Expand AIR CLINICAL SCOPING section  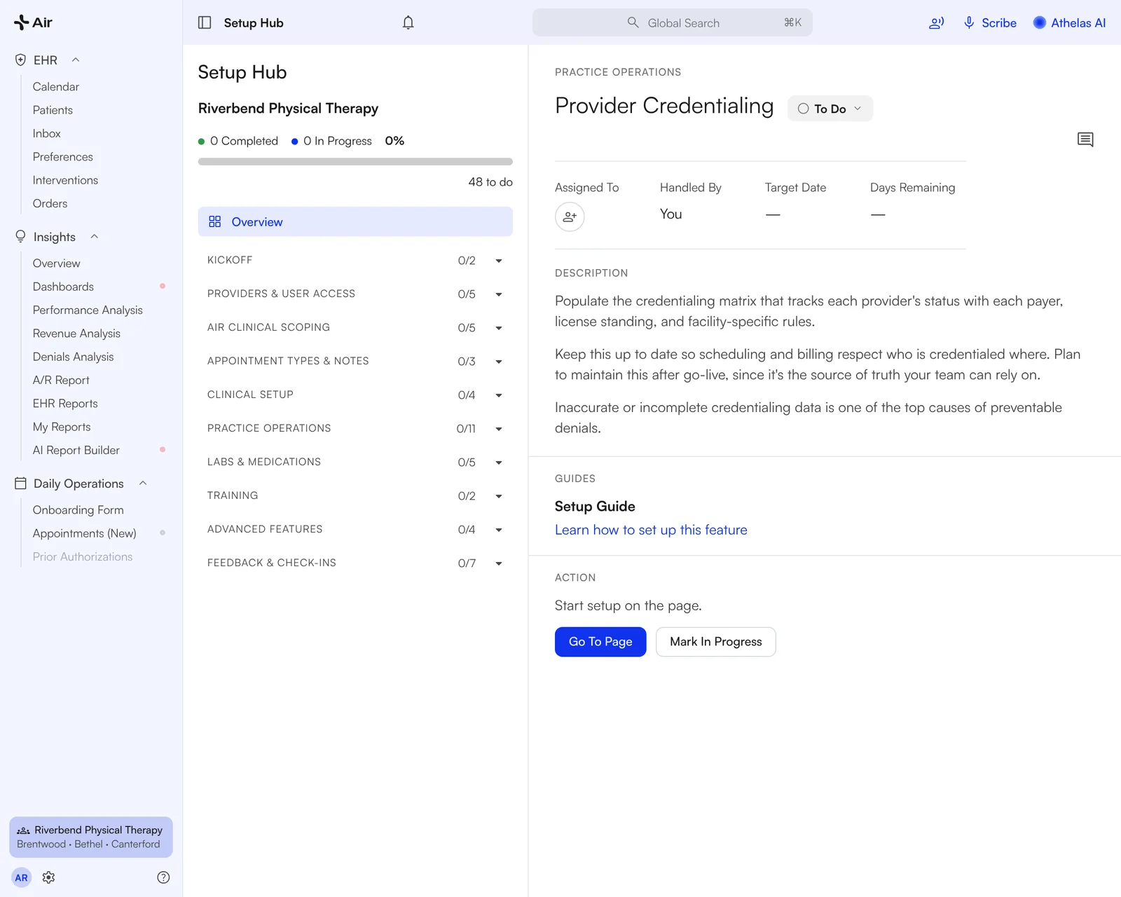click(355, 327)
